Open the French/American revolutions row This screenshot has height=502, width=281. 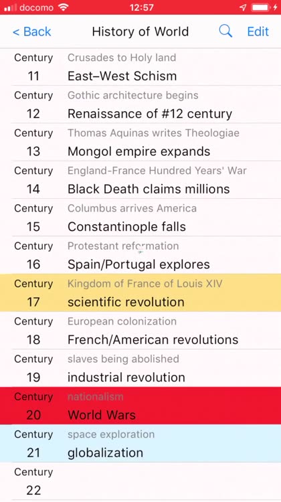140,331
